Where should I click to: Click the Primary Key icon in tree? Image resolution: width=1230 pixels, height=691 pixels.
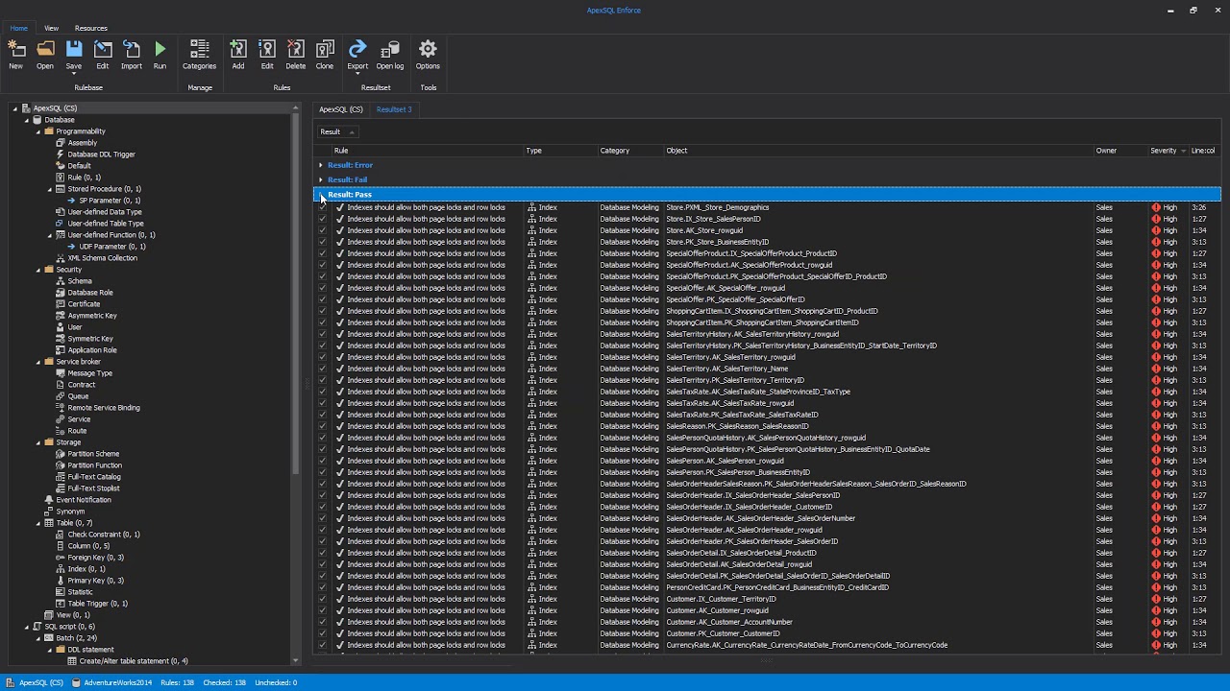pyautogui.click(x=61, y=581)
